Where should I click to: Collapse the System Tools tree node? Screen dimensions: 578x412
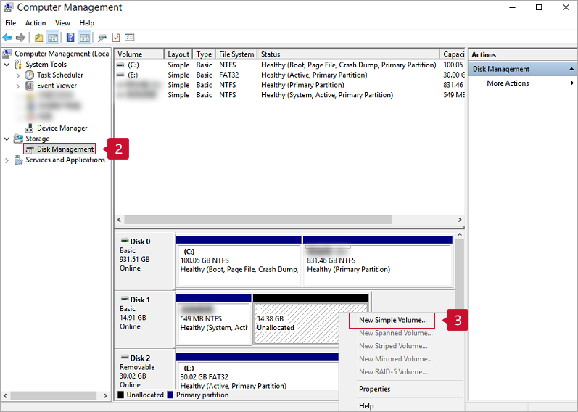pyautogui.click(x=7, y=65)
